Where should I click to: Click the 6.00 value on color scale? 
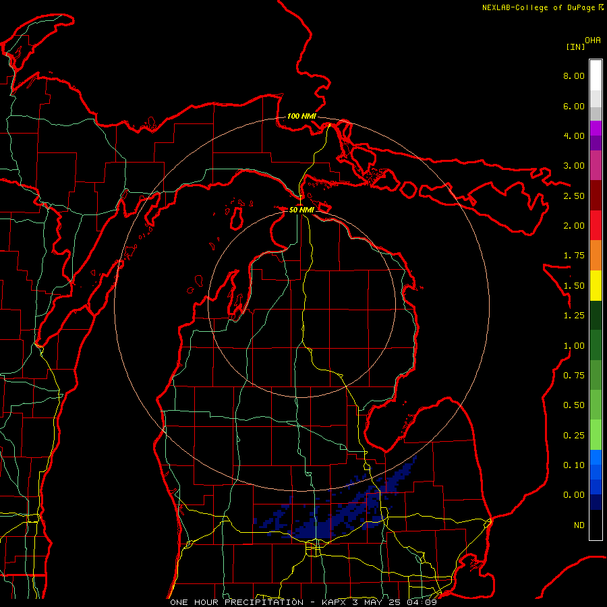574,106
